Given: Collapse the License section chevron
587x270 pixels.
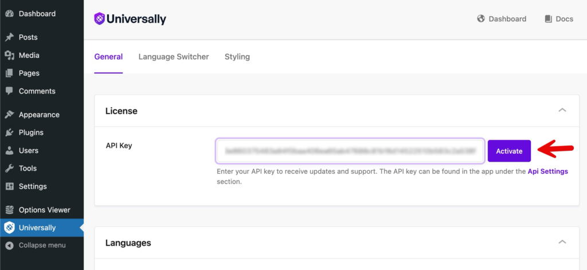Looking at the screenshot, I should click(562, 111).
